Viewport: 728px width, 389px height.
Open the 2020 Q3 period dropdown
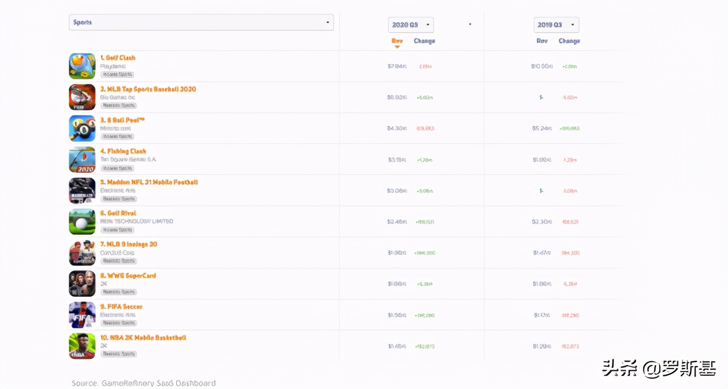411,25
